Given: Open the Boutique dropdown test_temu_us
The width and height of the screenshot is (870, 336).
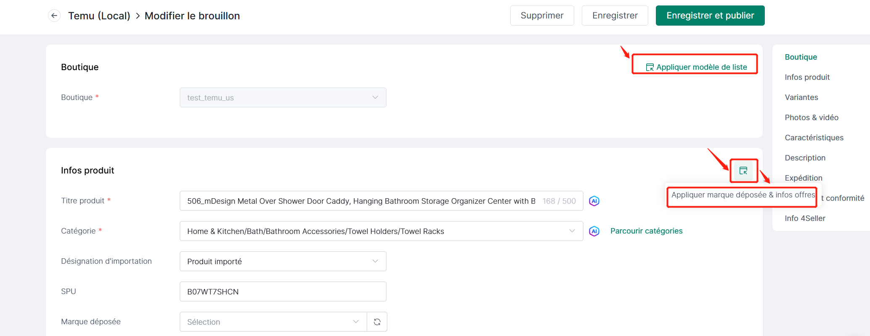Looking at the screenshot, I should click(283, 97).
